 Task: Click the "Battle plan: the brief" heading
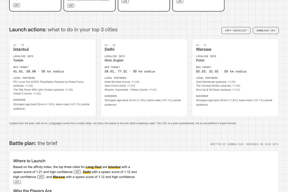tap(33, 143)
